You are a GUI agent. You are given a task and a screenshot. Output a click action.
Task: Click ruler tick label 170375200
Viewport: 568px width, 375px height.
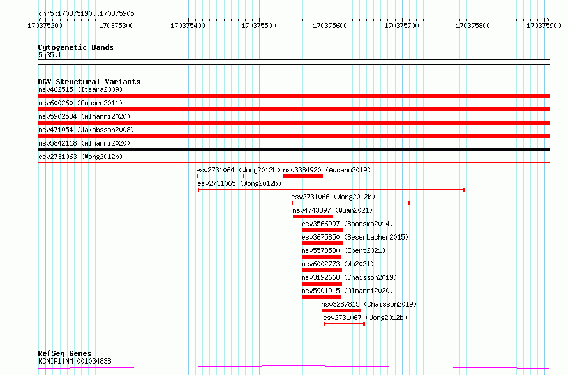tap(45, 26)
